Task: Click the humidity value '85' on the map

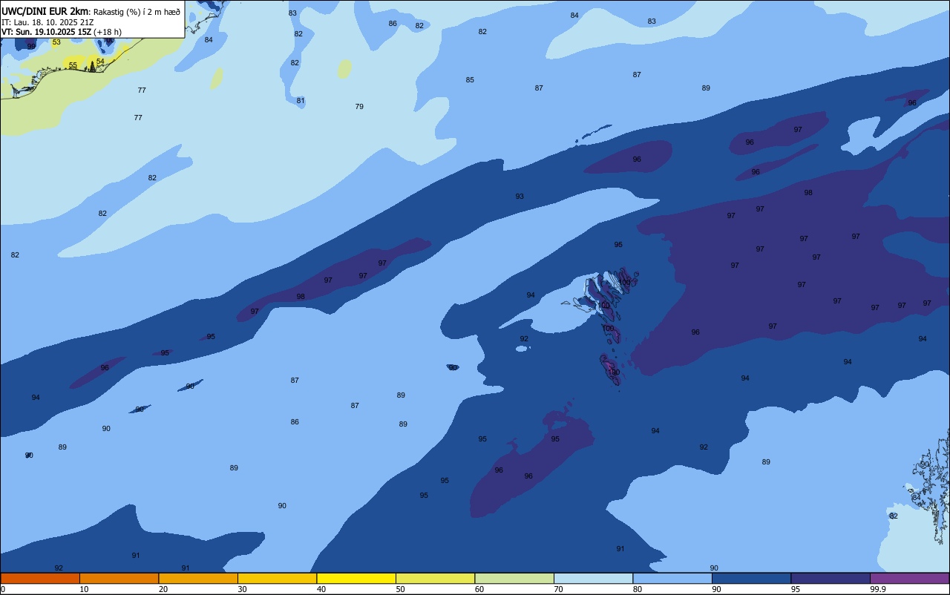Action: click(x=470, y=80)
